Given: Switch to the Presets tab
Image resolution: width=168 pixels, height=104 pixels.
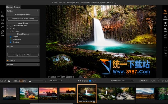Looking at the screenshot, I should (17, 7).
